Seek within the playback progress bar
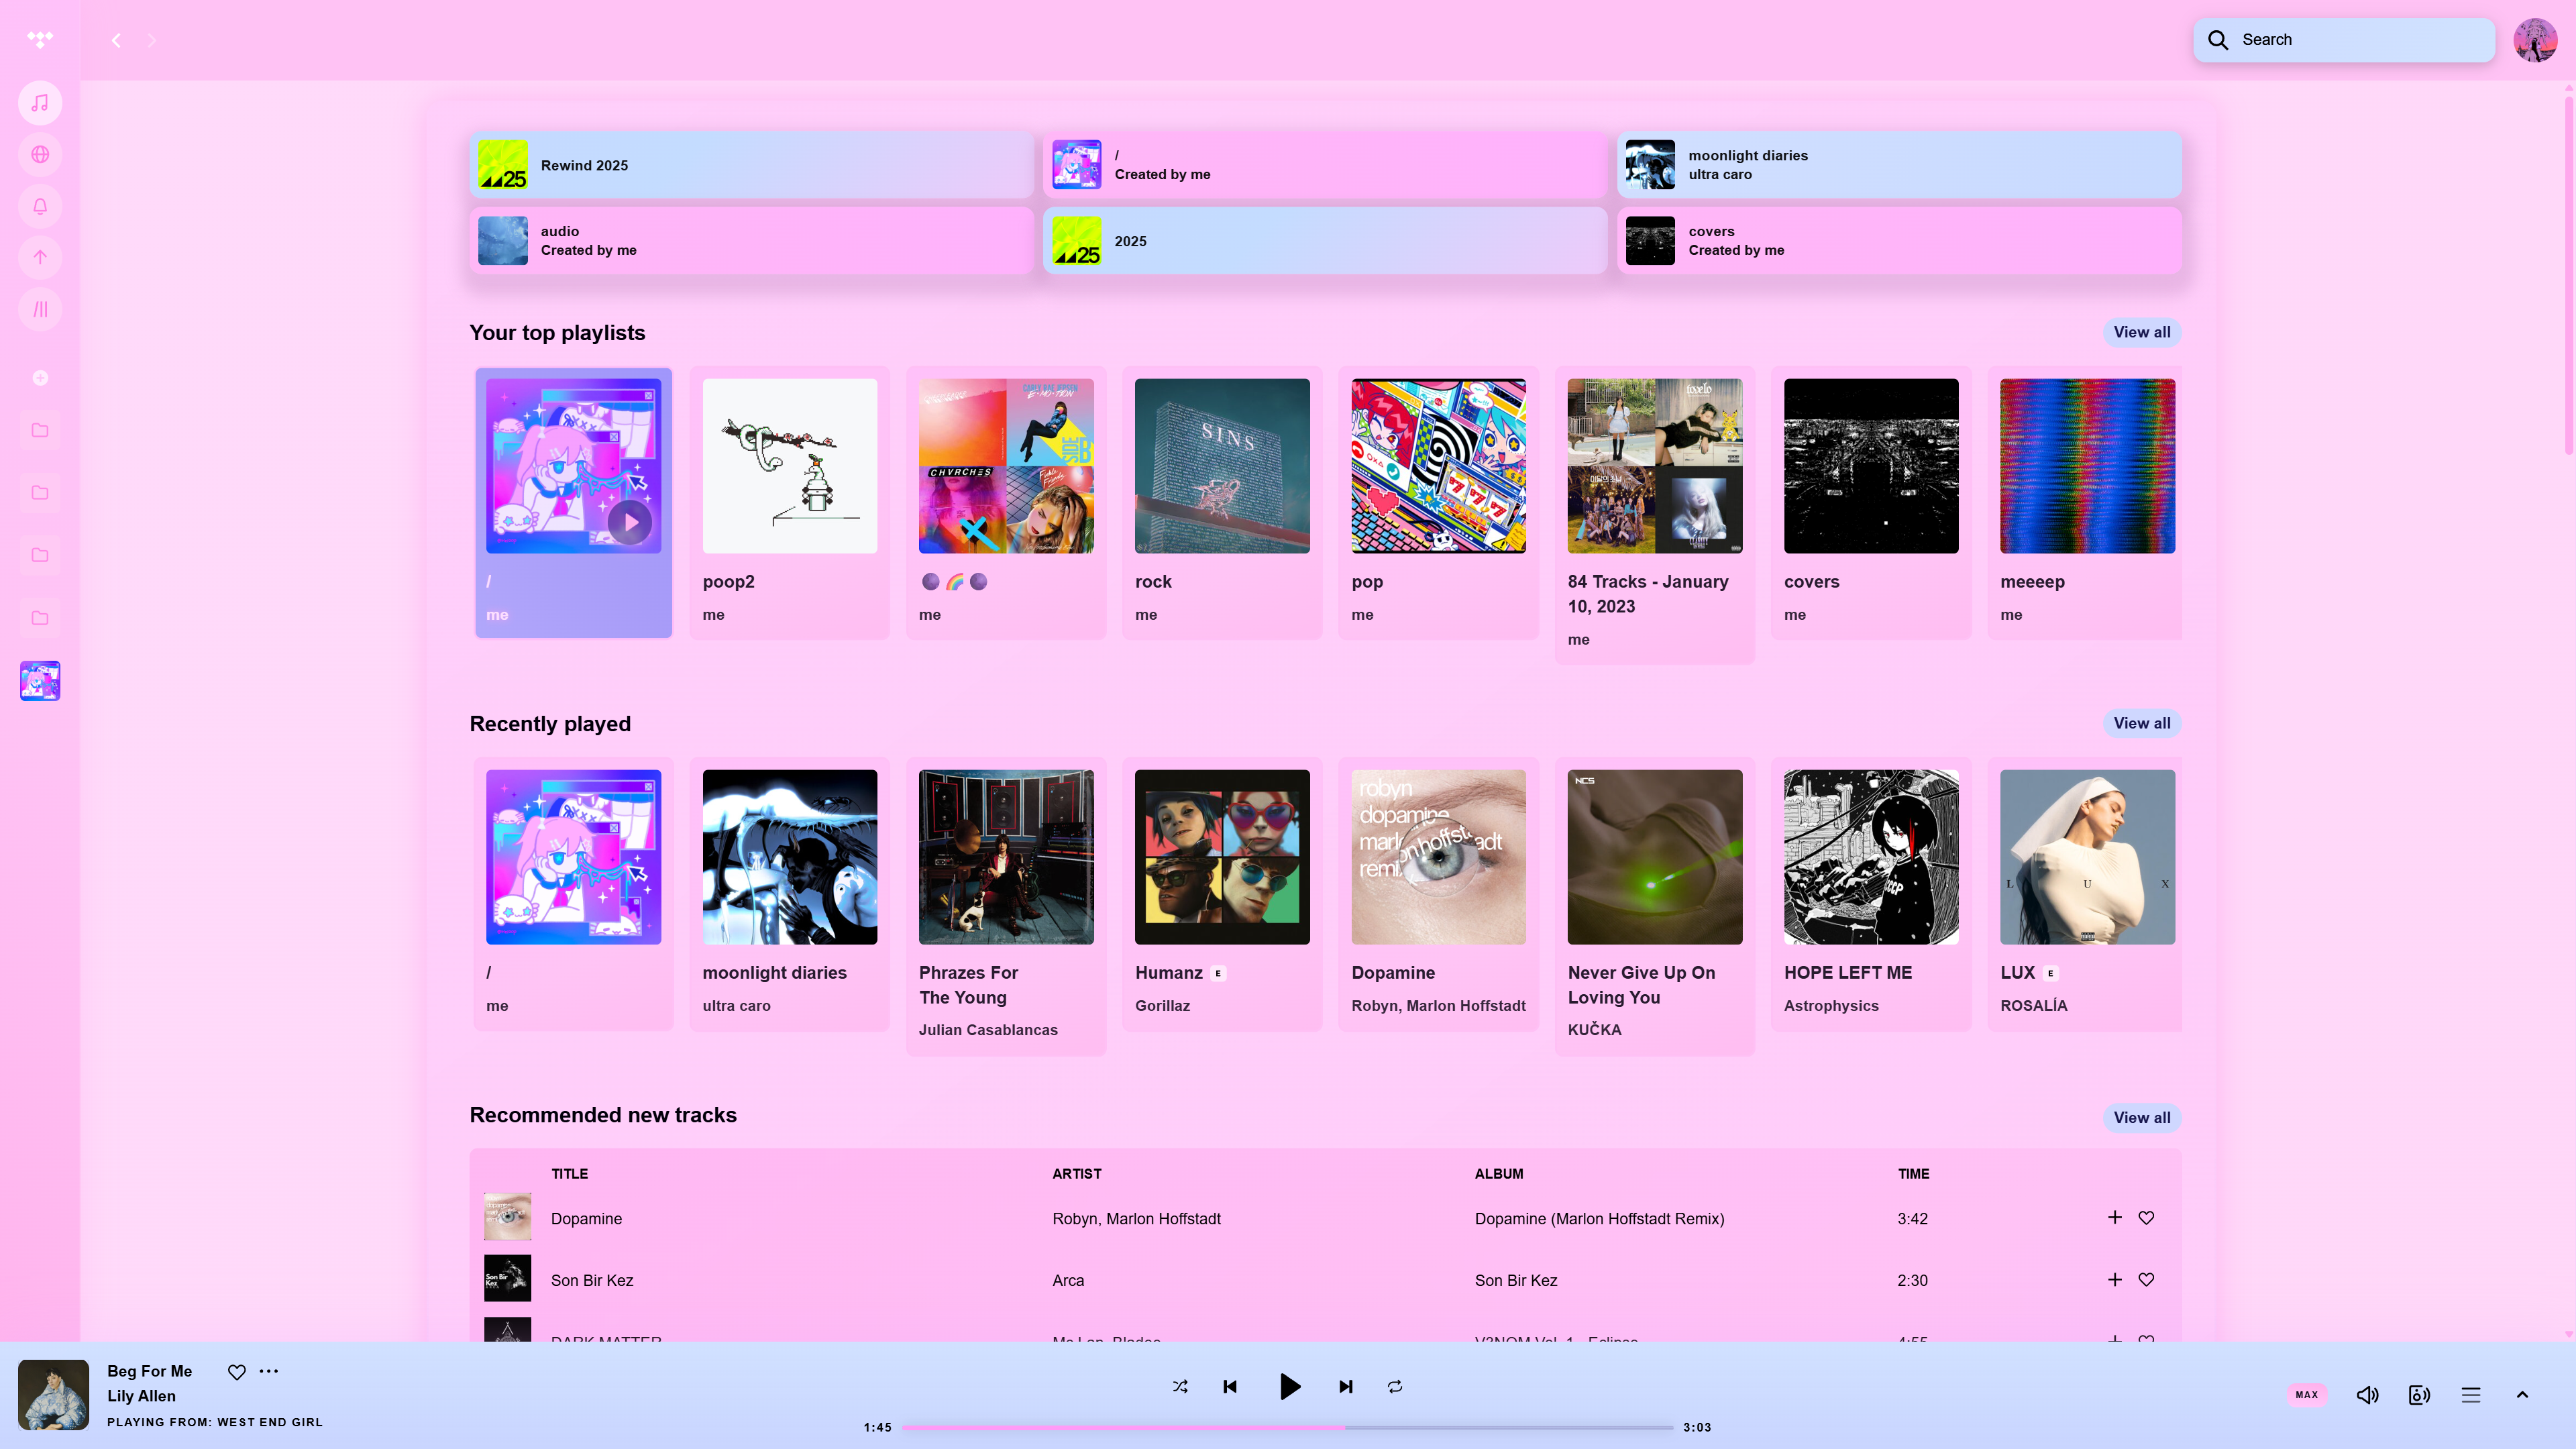This screenshot has height=1449, width=2576. 1287,1428
